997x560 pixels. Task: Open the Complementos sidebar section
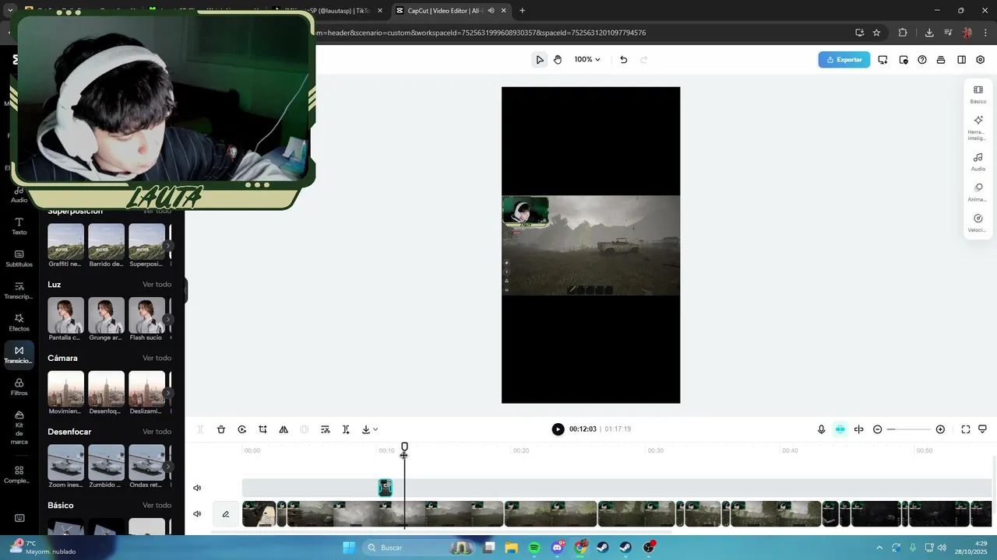pos(19,474)
